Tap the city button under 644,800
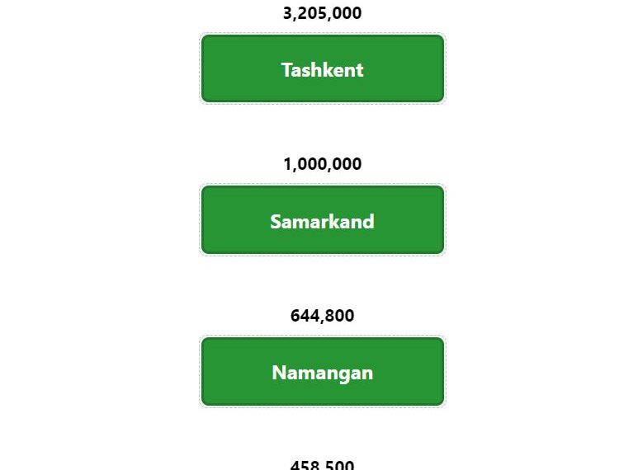Screen dimensions: 638x470 323,371
